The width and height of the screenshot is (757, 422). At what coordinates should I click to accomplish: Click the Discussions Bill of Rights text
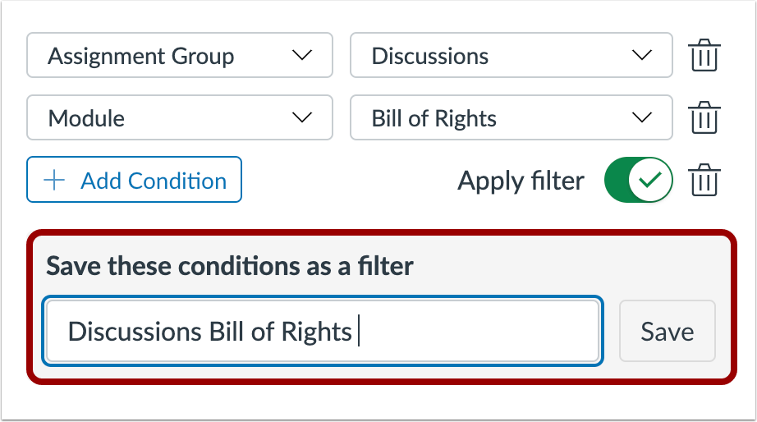click(x=209, y=332)
